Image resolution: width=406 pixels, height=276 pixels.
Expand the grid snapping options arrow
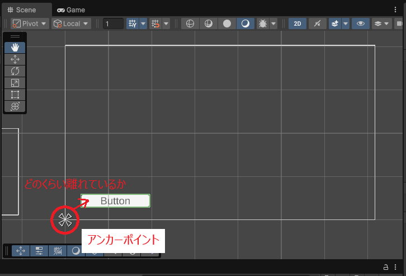coord(166,24)
